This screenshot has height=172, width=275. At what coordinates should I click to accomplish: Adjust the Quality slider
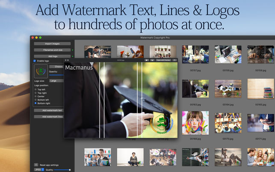point(62,170)
